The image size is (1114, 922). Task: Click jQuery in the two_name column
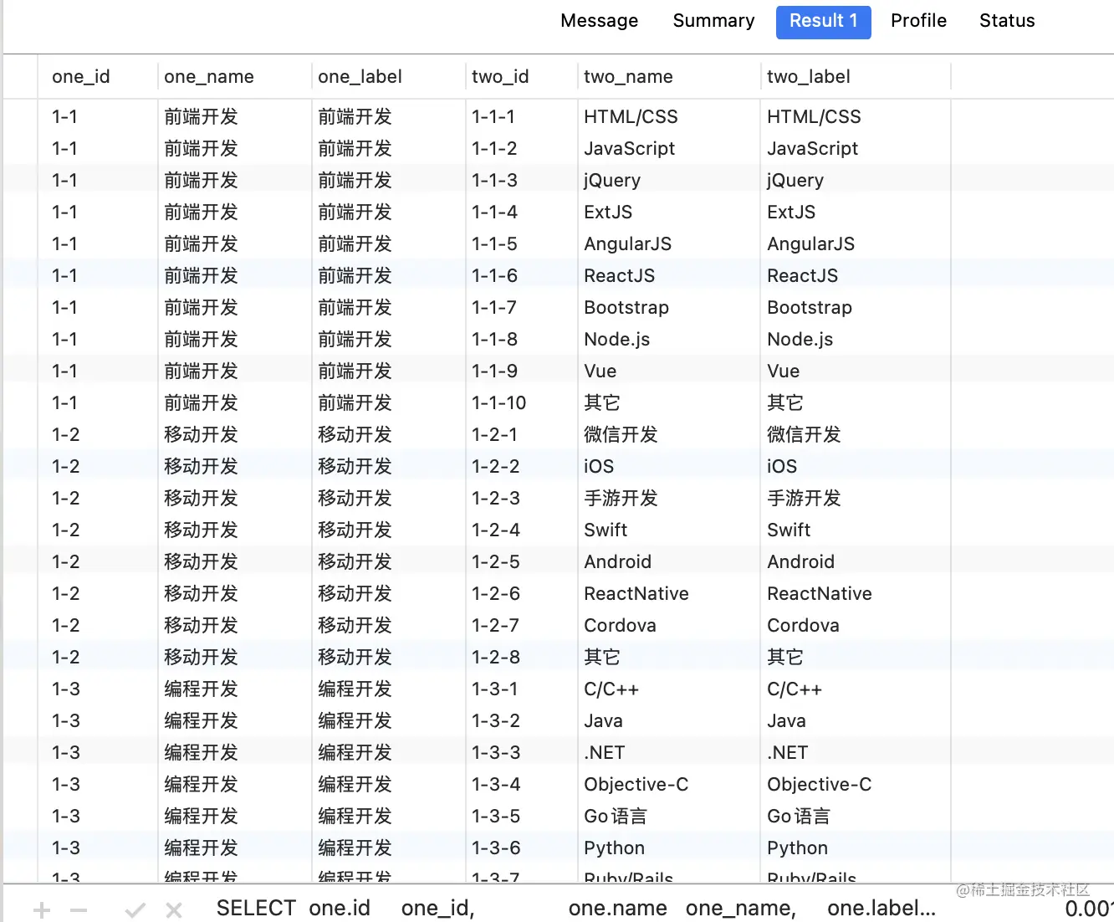[612, 181]
